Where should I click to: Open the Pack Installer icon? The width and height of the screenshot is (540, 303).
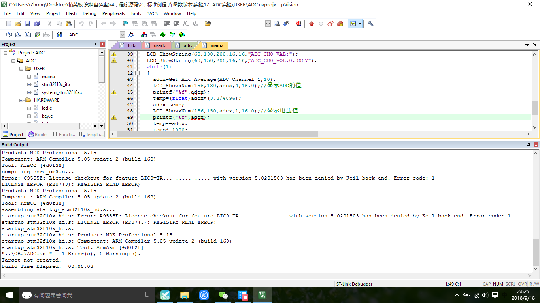[x=182, y=35]
